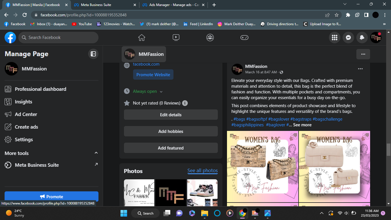
Task: Show hidden bookmarks with the overflow chevron
Action: [384, 24]
